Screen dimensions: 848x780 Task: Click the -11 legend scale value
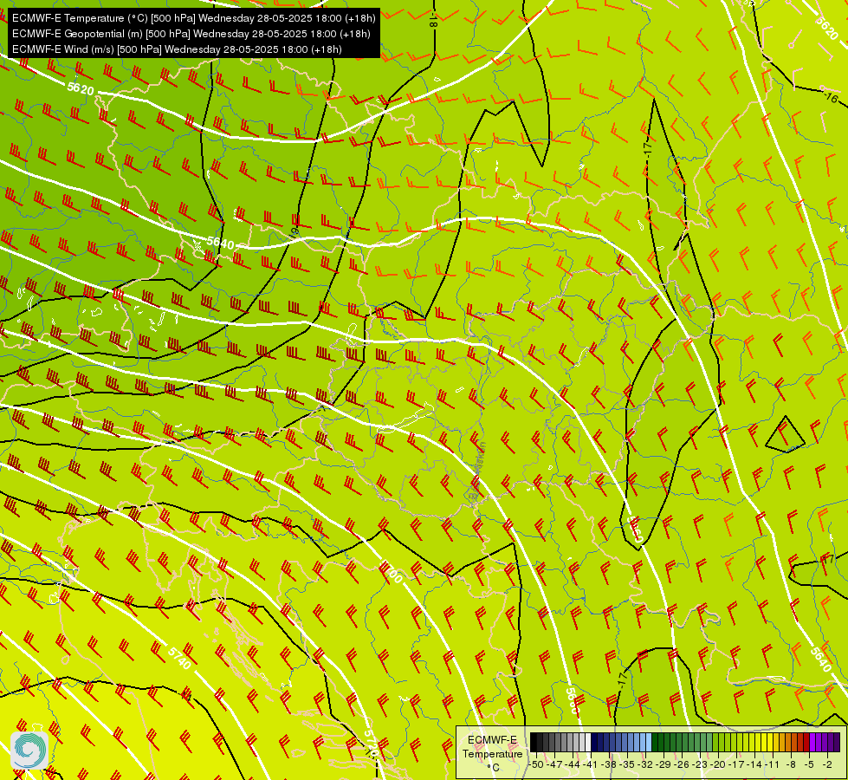point(772,764)
